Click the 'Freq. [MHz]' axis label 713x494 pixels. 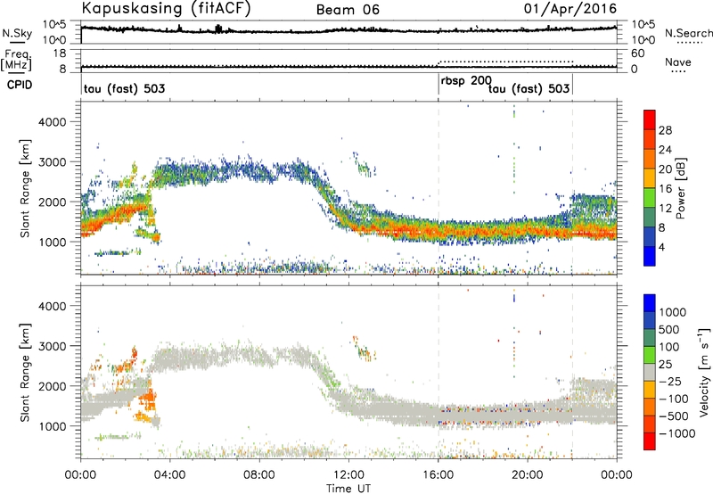[x=16, y=61]
